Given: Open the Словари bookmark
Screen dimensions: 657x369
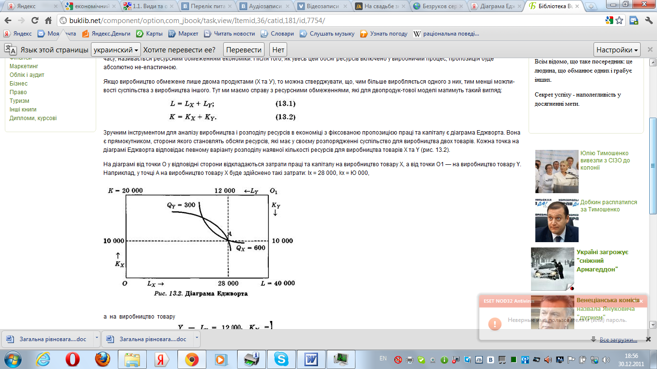Looking at the screenshot, I should [277, 34].
